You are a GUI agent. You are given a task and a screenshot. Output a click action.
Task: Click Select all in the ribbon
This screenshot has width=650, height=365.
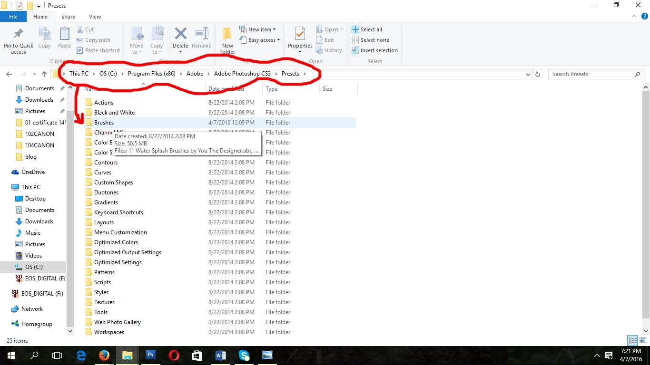[x=367, y=29]
